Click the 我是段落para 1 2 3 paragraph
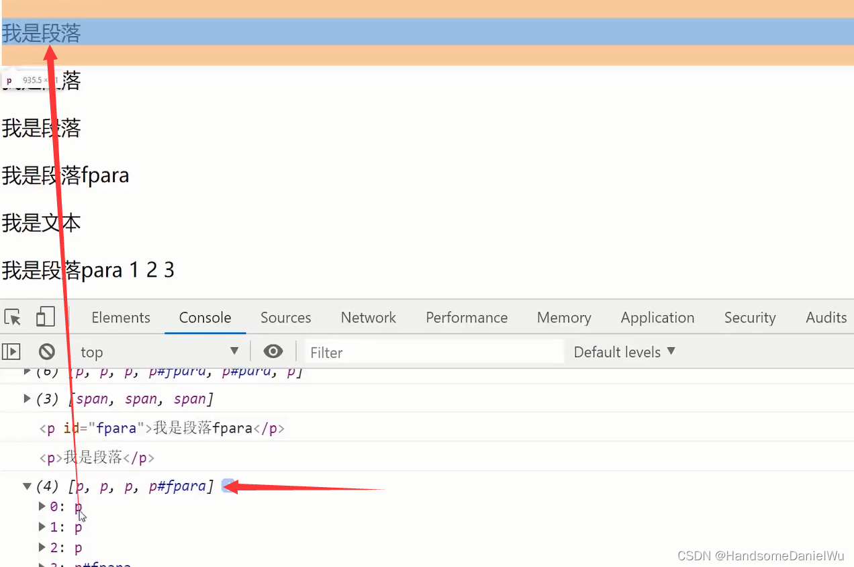This screenshot has width=854, height=567. point(88,270)
